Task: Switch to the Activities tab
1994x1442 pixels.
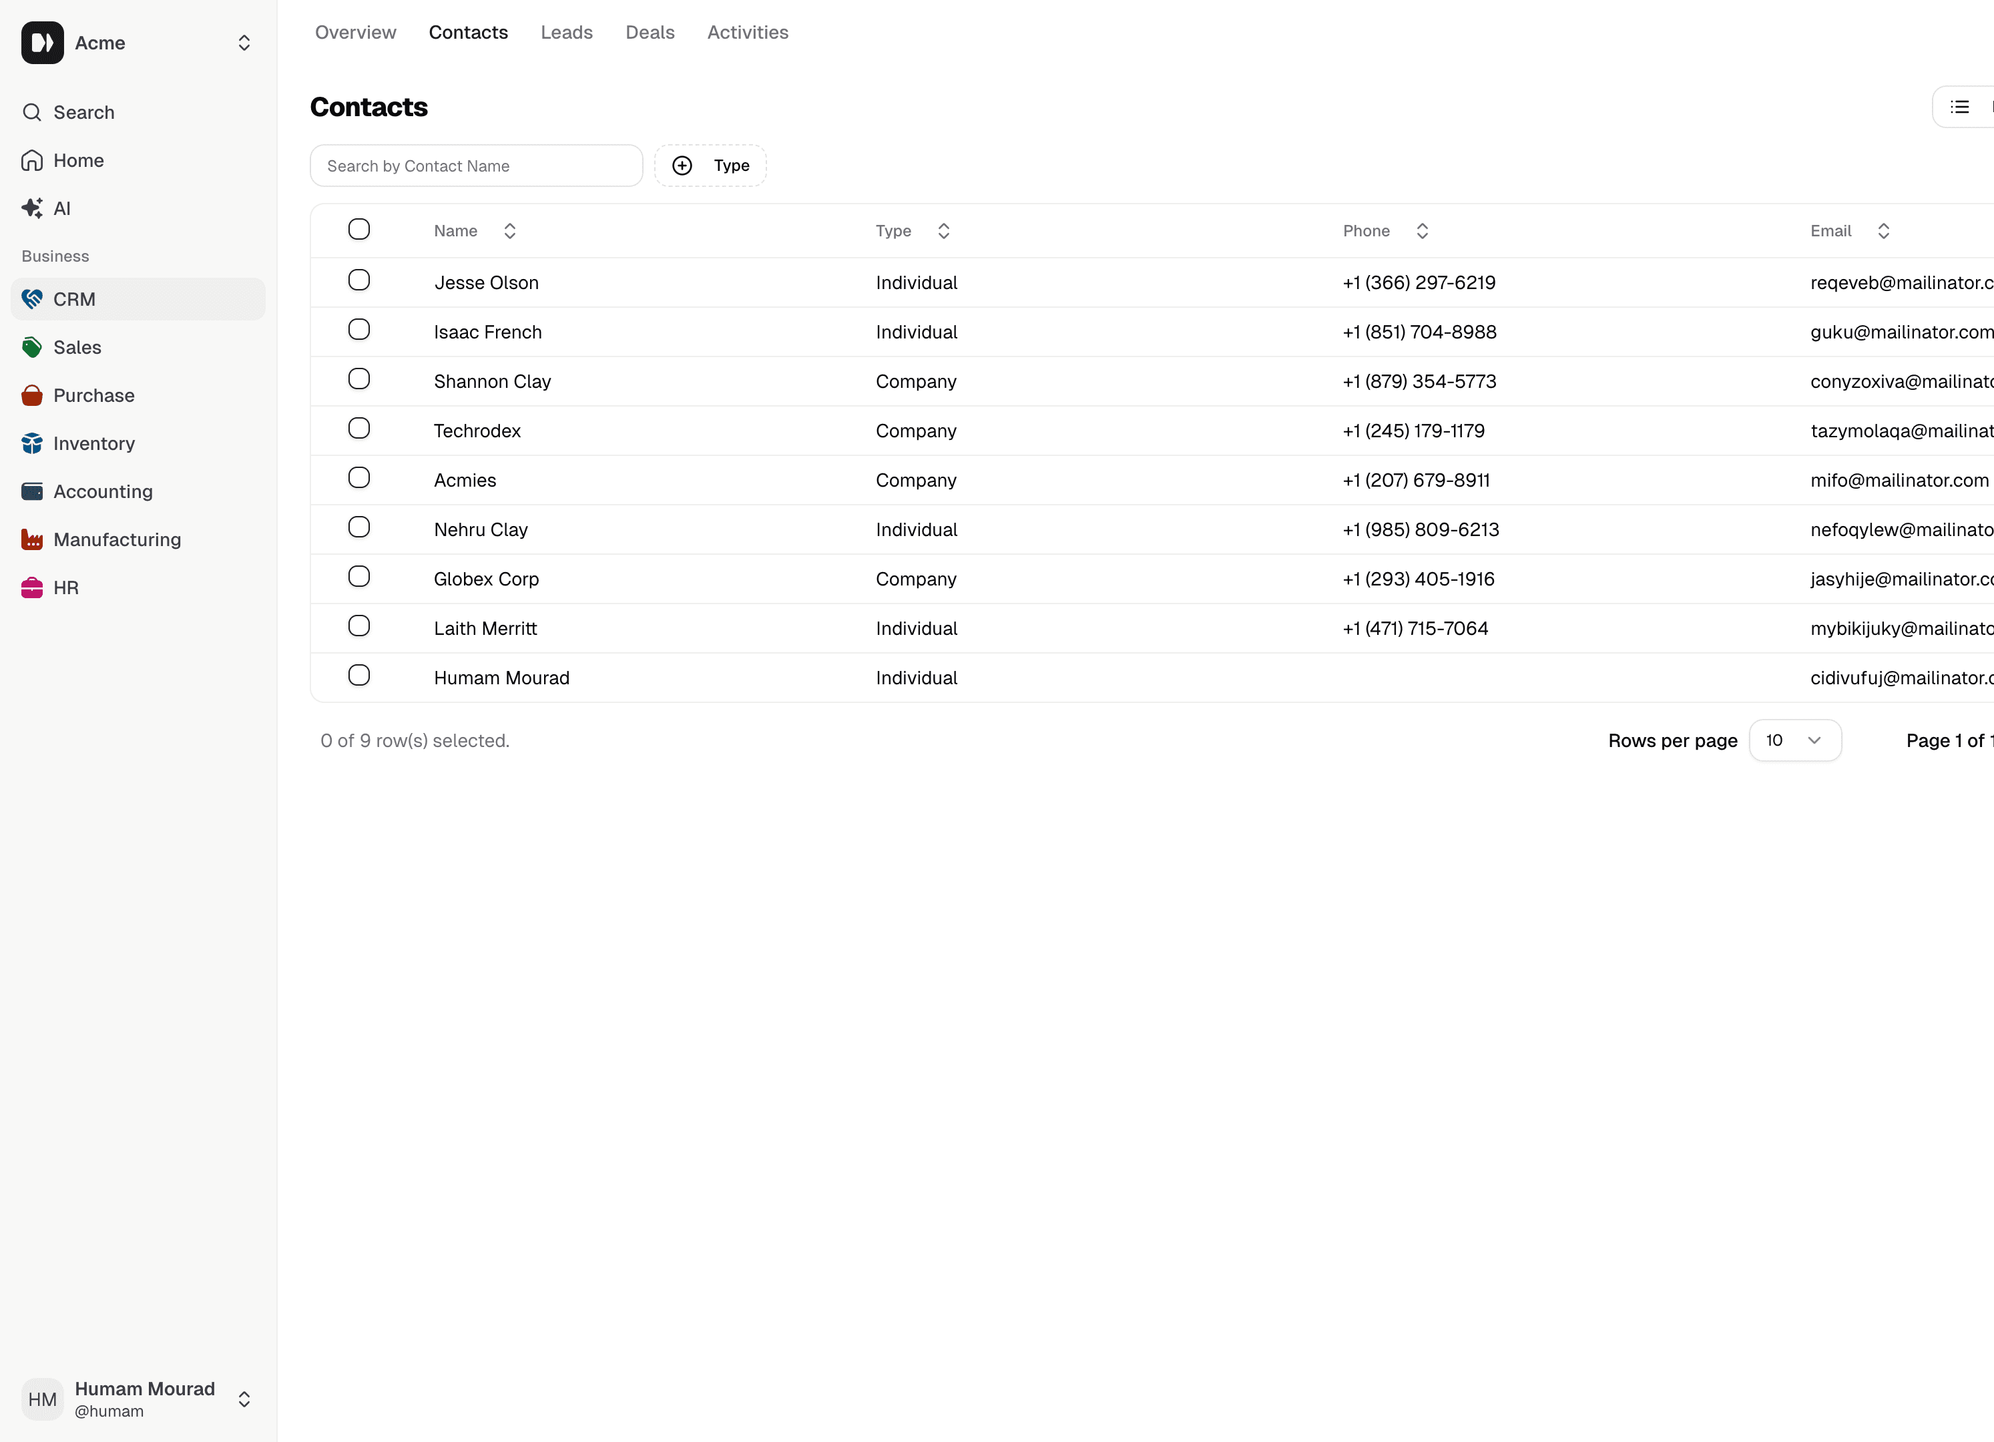Action: (x=748, y=33)
